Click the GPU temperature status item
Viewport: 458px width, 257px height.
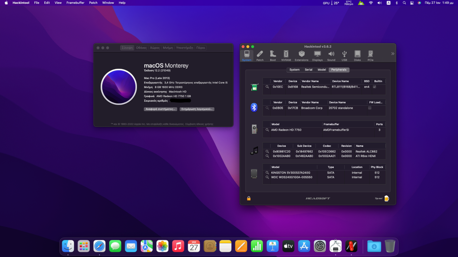(331, 3)
